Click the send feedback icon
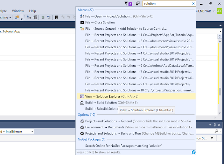The height and width of the screenshot is (164, 224). [x=138, y=3]
